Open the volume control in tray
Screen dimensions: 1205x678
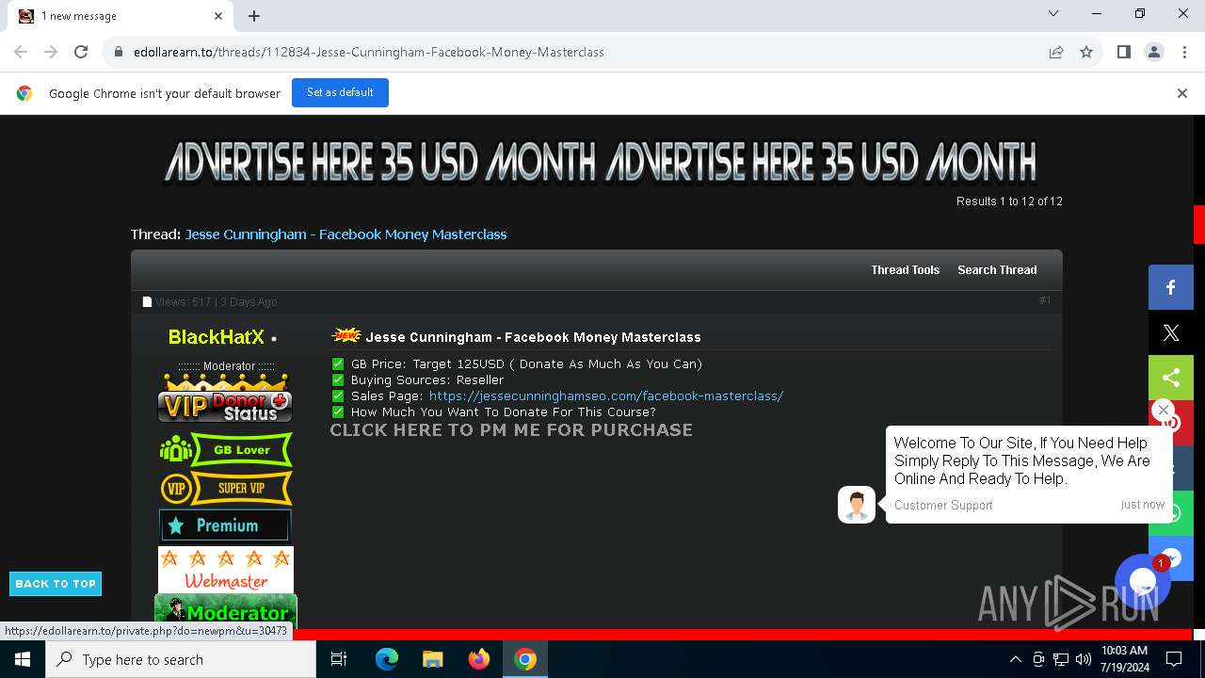pyautogui.click(x=1084, y=659)
